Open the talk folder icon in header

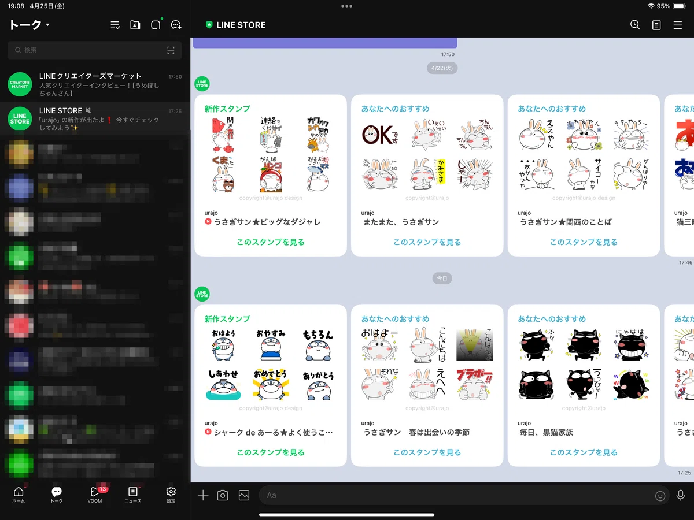point(135,25)
